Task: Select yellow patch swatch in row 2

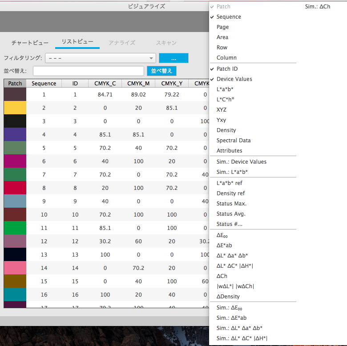Action: (15, 108)
